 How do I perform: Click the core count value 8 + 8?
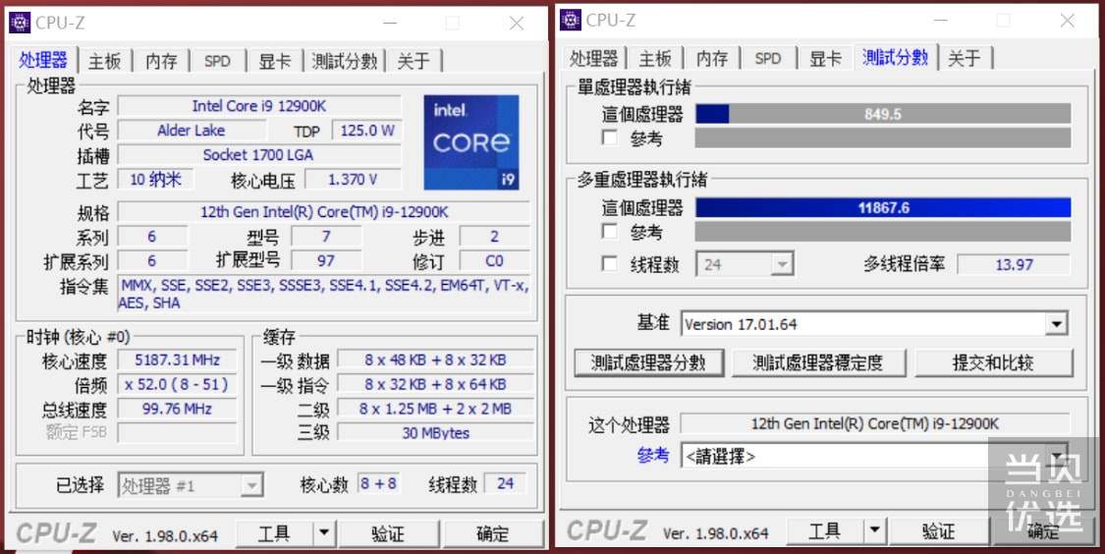[x=378, y=483]
